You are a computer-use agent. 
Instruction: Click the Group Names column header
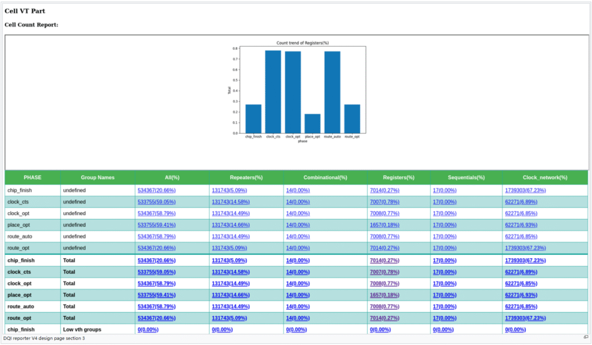pos(98,177)
